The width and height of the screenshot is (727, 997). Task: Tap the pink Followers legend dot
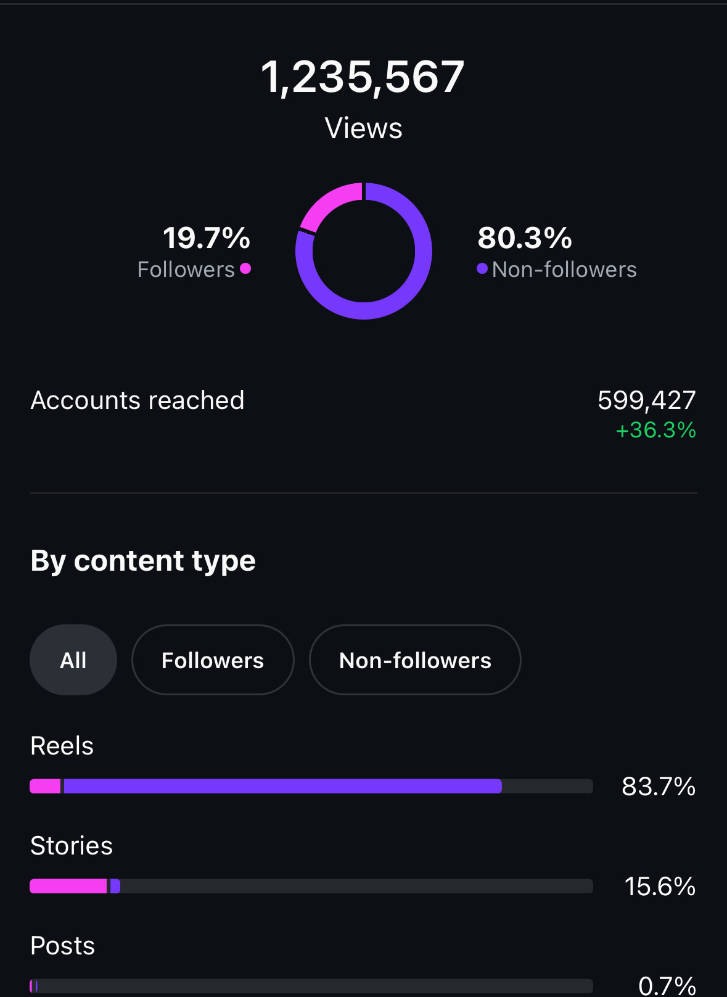tap(245, 268)
